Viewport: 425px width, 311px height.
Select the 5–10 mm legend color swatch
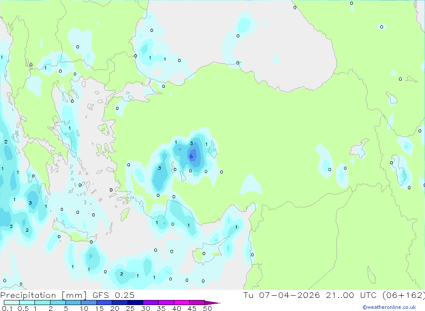point(74,303)
